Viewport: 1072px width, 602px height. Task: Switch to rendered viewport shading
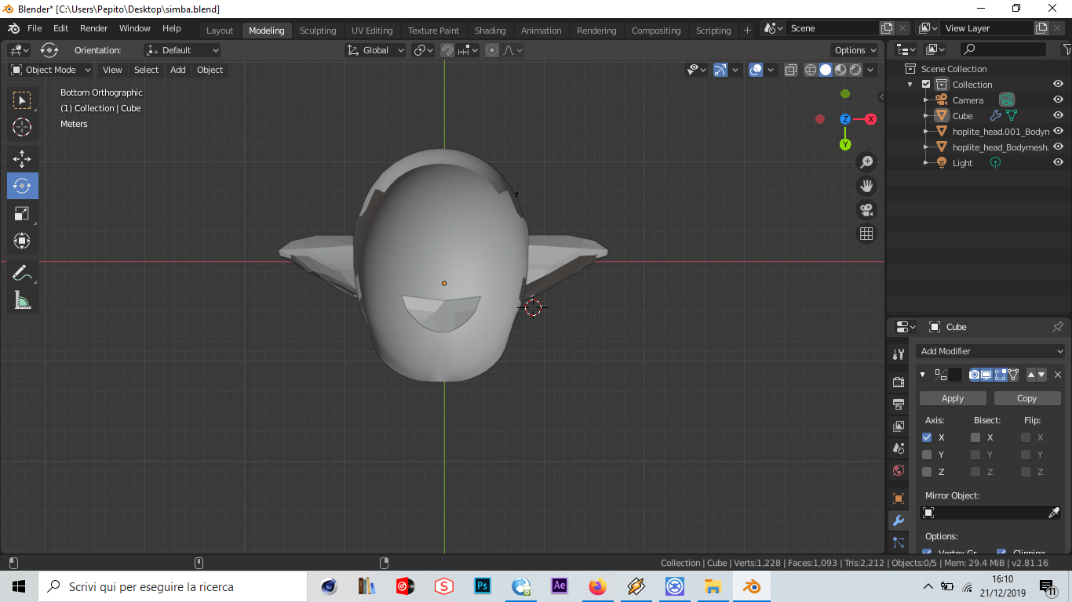click(855, 70)
